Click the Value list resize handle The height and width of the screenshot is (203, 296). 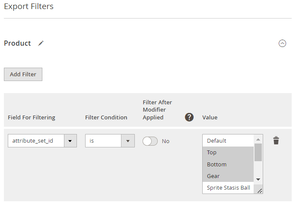(260, 191)
